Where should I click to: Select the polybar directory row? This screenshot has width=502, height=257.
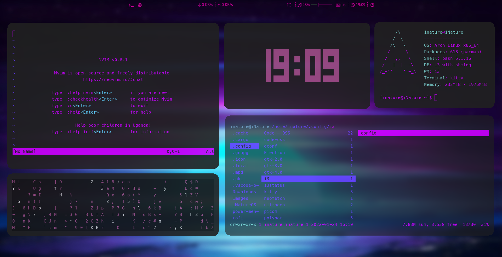309,218
